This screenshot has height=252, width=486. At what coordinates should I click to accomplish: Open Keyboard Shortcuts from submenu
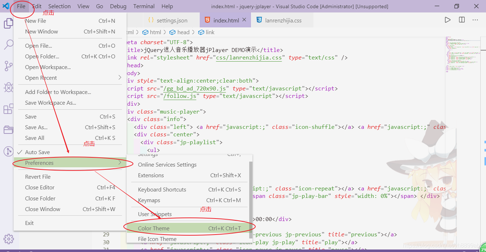point(188,189)
